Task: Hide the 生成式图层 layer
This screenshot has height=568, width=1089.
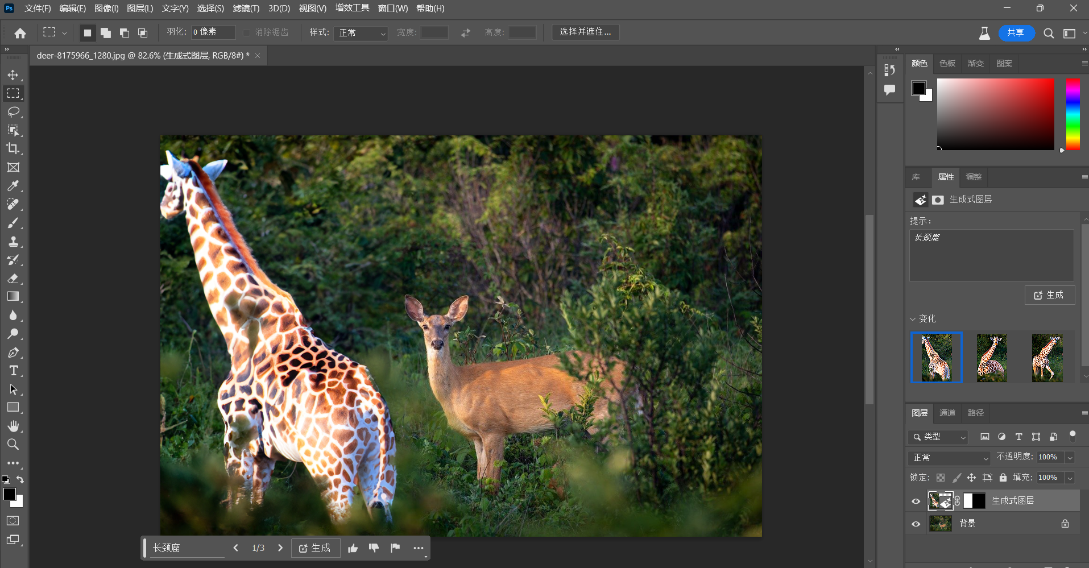Action: click(x=916, y=501)
